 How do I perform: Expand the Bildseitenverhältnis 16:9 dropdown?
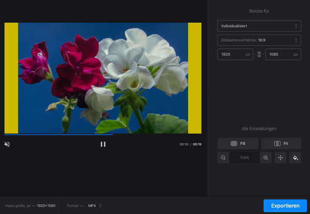(259, 40)
